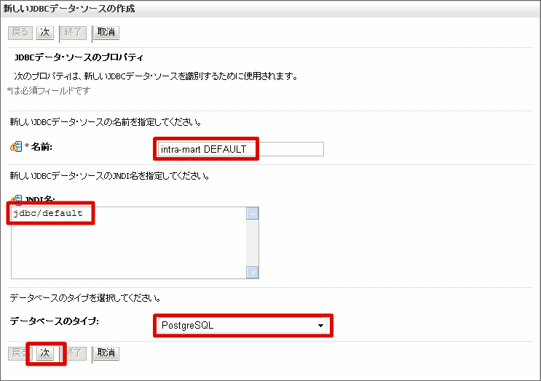Screen dimensions: 541x381
Task: Click the bottom 終了 (Finish) button
Action: 74,353
